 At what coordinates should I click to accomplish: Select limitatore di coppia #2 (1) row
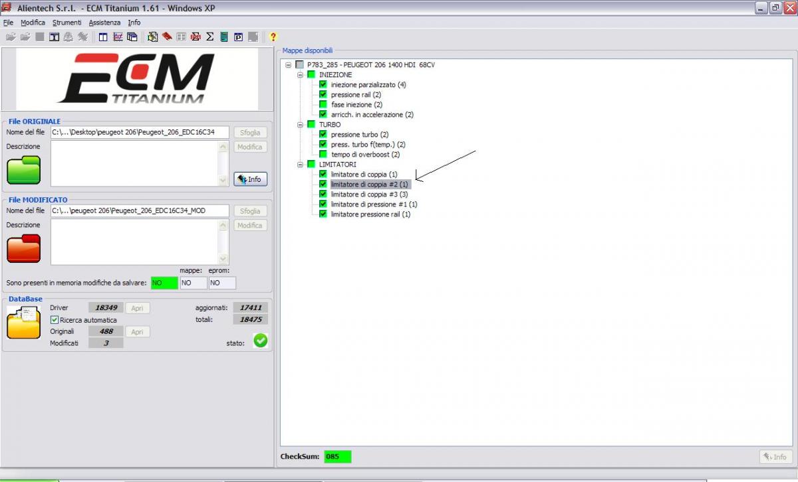(x=370, y=185)
